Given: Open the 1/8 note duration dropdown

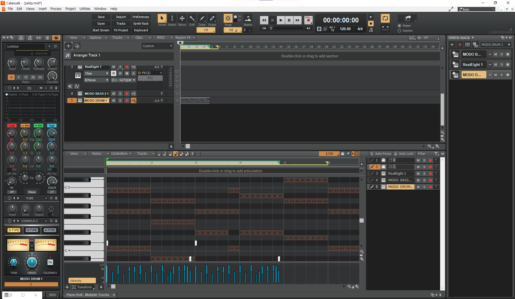Looking at the screenshot, I should pyautogui.click(x=206, y=30).
